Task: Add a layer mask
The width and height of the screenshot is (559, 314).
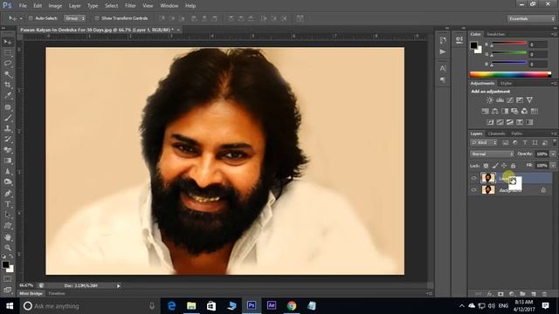Action: coord(500,294)
